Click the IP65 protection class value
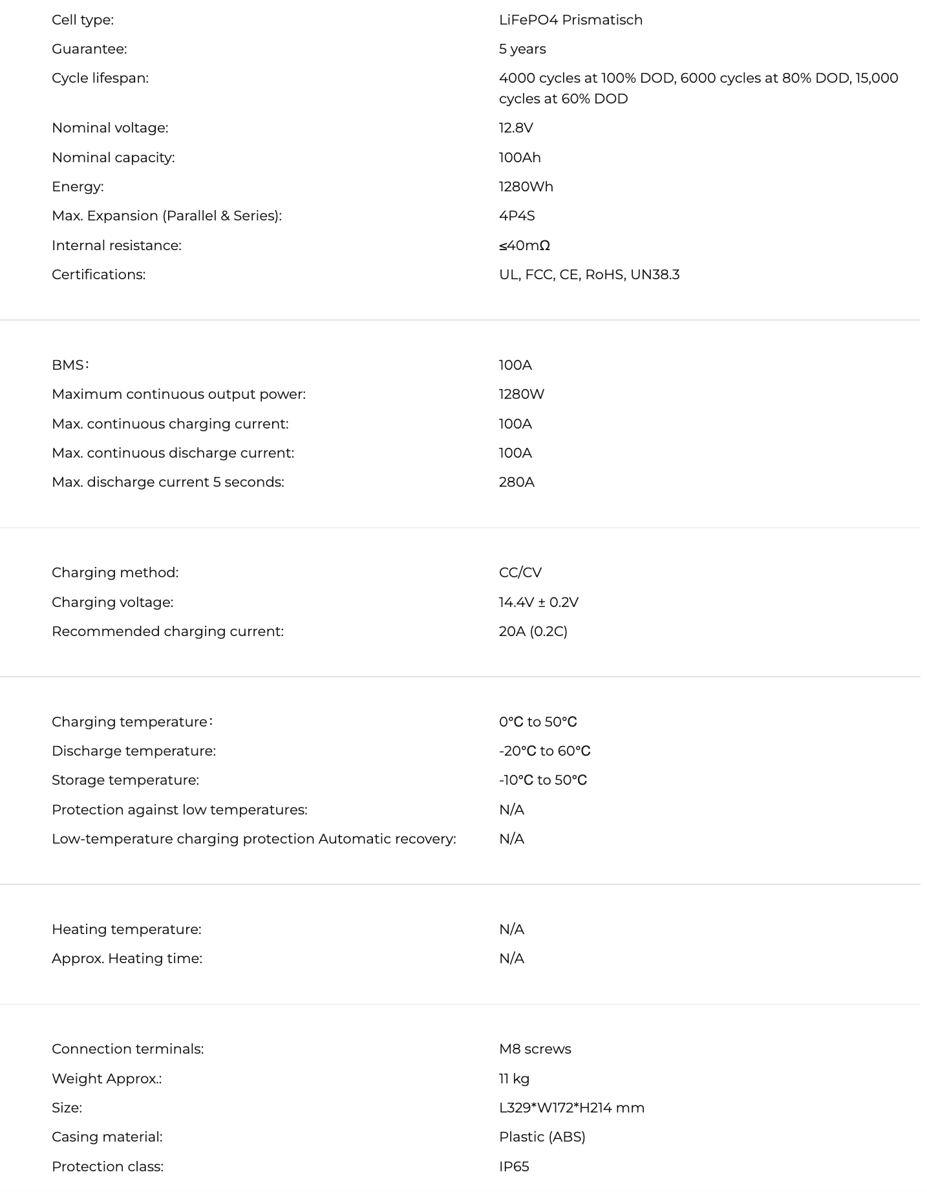 514,1167
